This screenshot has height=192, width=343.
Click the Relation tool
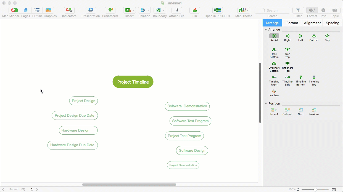tap(143, 10)
